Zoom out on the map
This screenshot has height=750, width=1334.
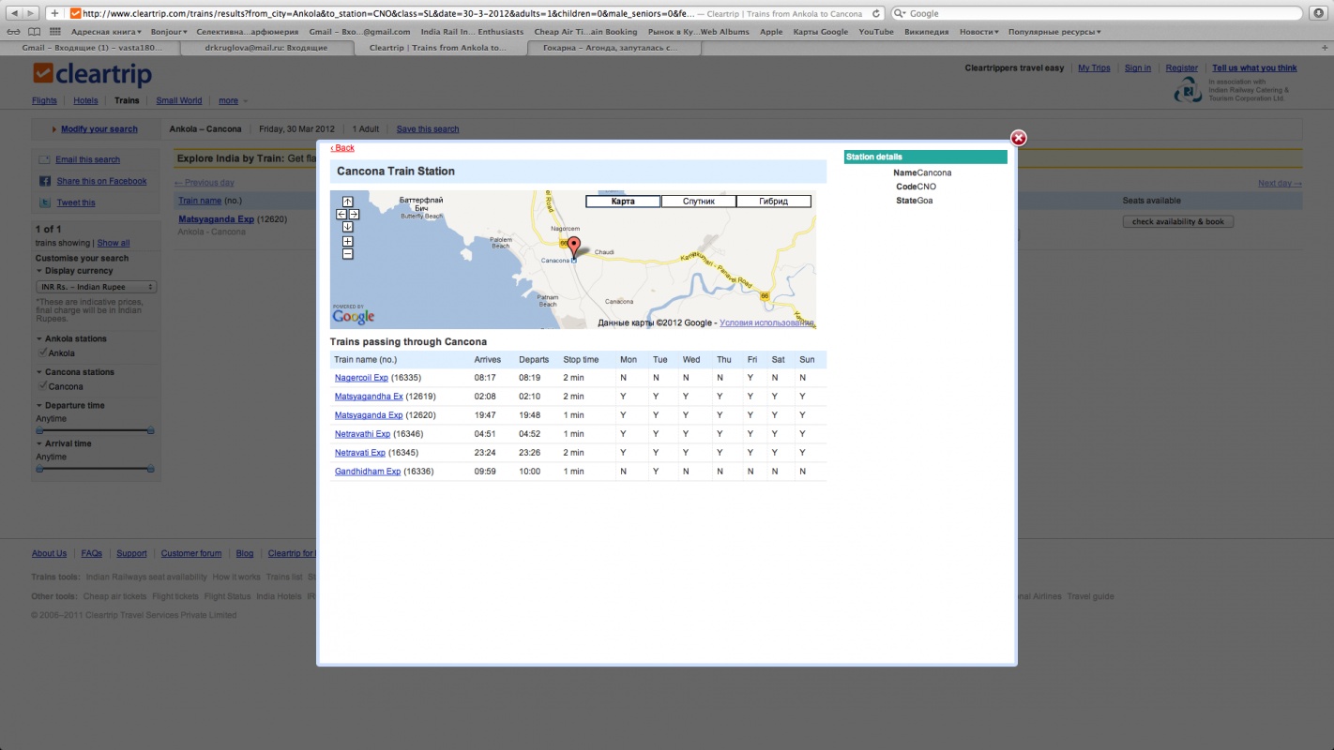tap(347, 254)
